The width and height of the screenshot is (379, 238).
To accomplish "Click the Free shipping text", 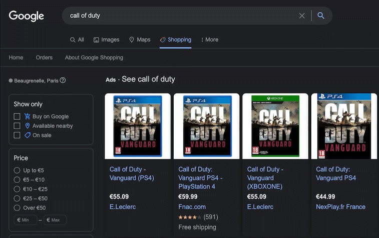I will (197, 227).
